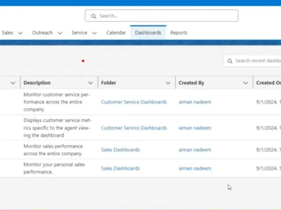Go to the Reports tab
This screenshot has width=281, height=211.
pyautogui.click(x=179, y=33)
